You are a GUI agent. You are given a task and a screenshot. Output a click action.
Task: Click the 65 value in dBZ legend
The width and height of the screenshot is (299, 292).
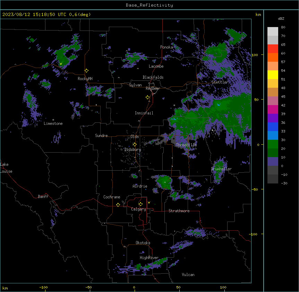(x=283, y=45)
